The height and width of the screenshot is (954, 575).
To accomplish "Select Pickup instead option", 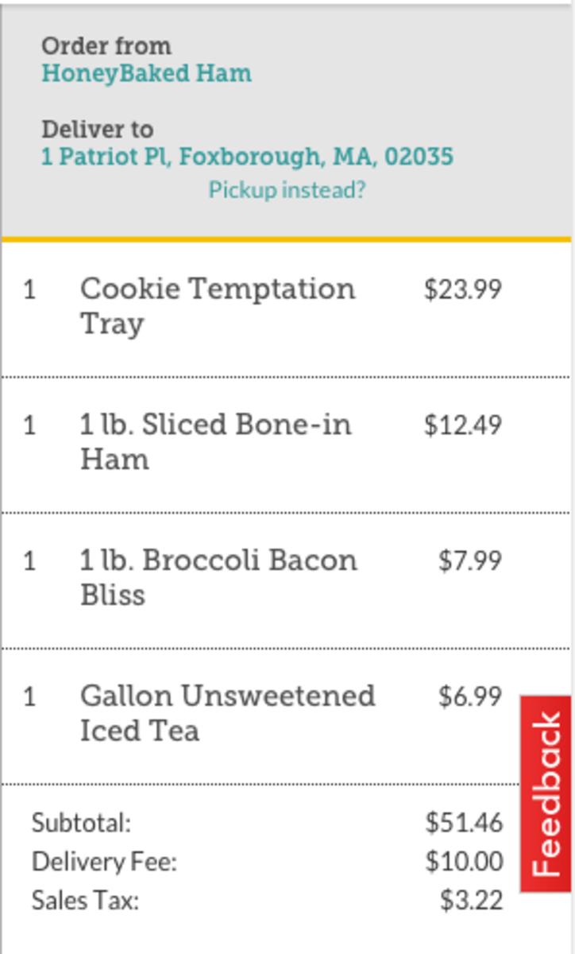I will [287, 188].
